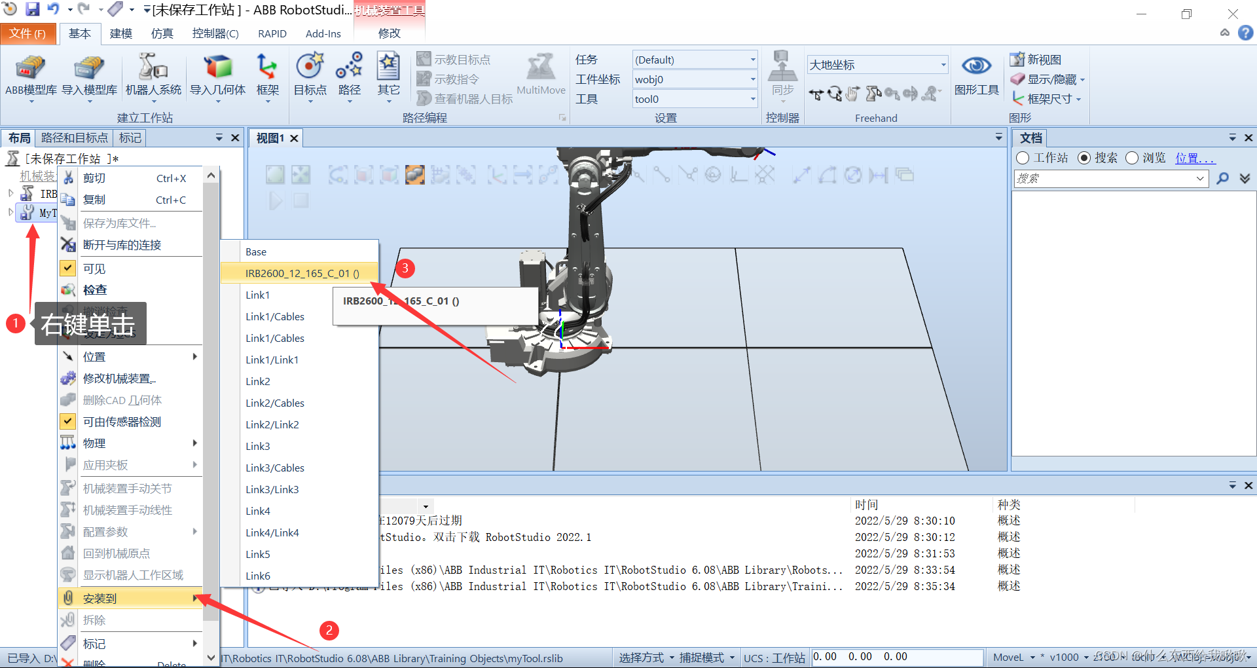Expand the 位置 submenu
1257x668 pixels.
pyautogui.click(x=131, y=357)
